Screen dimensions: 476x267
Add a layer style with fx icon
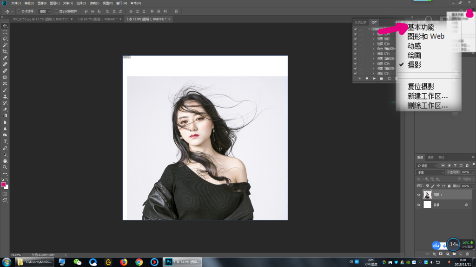[x=434, y=254]
